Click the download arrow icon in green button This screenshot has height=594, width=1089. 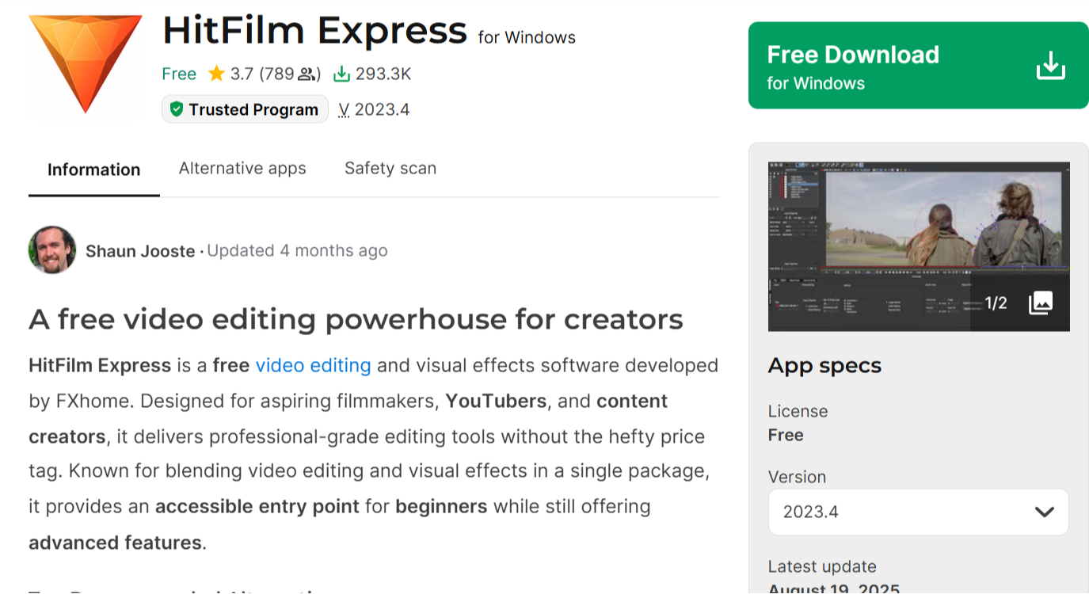(1051, 66)
